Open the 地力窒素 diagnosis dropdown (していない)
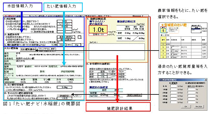Image resolution: width=211 pixels, height=114 pixels. click(65, 24)
